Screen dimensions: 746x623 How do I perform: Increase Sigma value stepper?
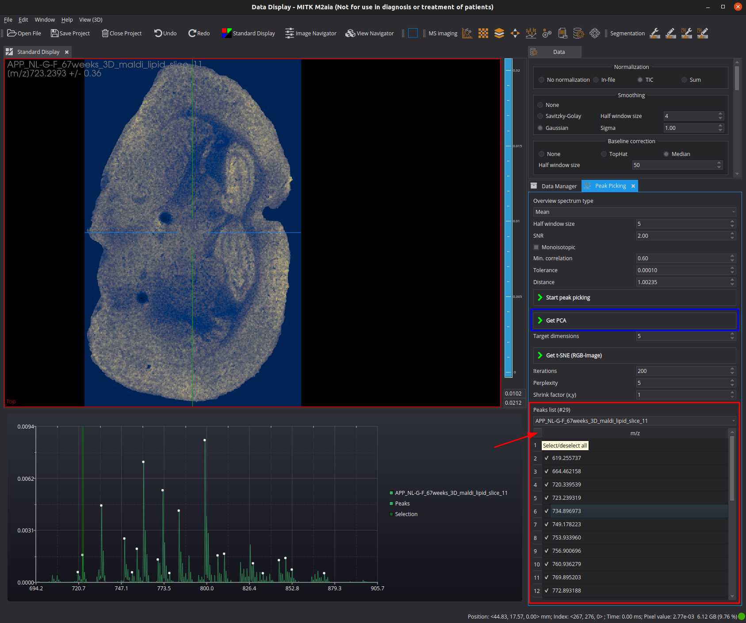(720, 125)
